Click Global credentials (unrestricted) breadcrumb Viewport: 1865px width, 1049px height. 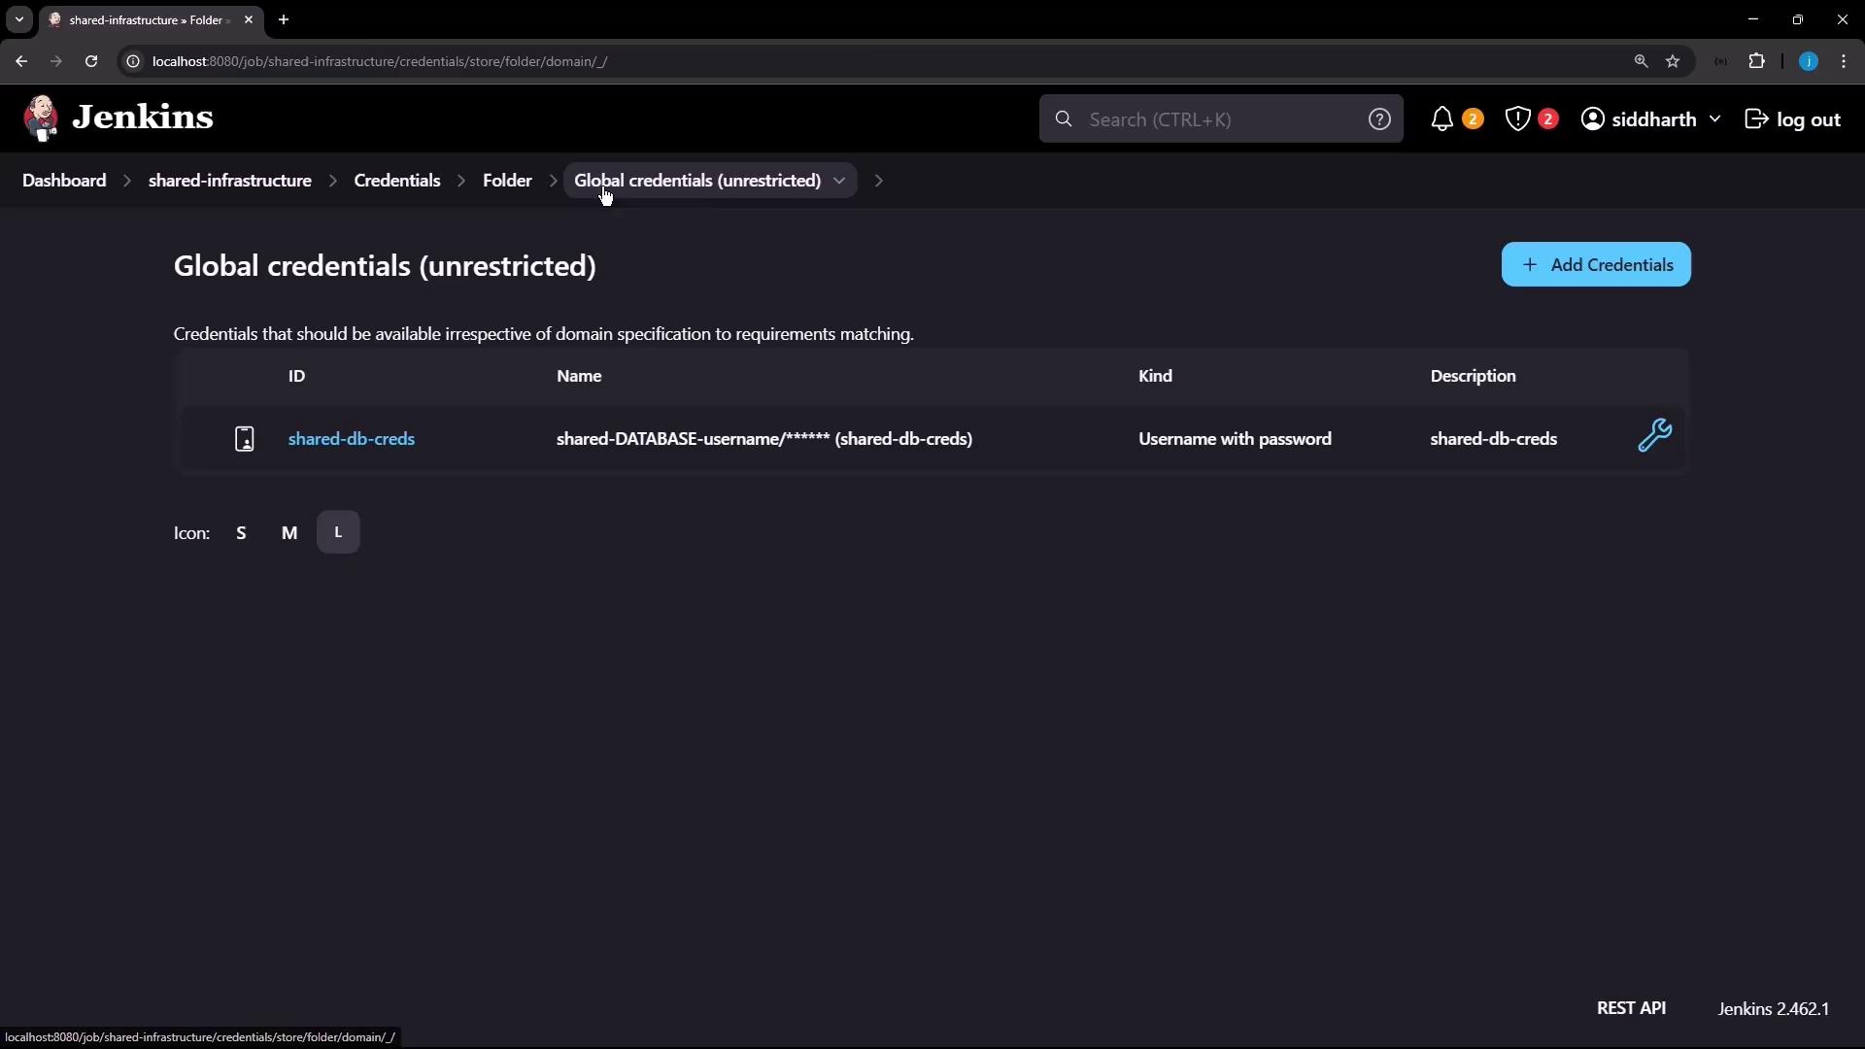(x=697, y=181)
